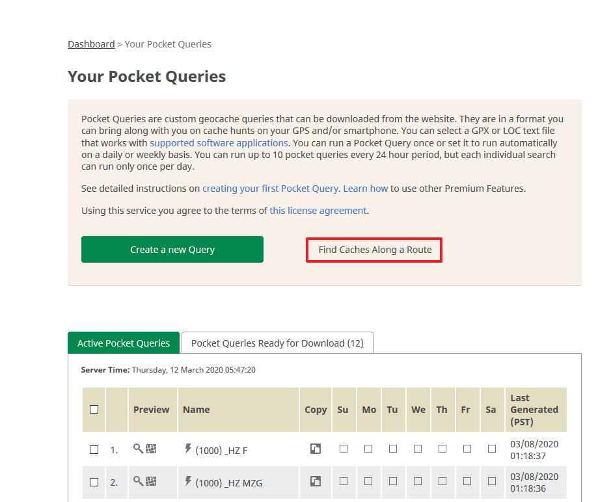Open the supported software applications link
The height and width of the screenshot is (502, 598).
(x=219, y=143)
